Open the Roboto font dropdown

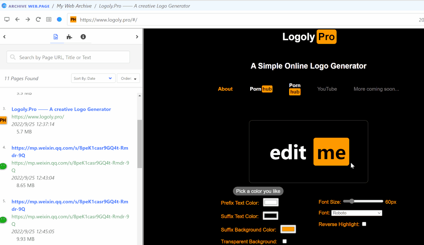click(x=357, y=213)
